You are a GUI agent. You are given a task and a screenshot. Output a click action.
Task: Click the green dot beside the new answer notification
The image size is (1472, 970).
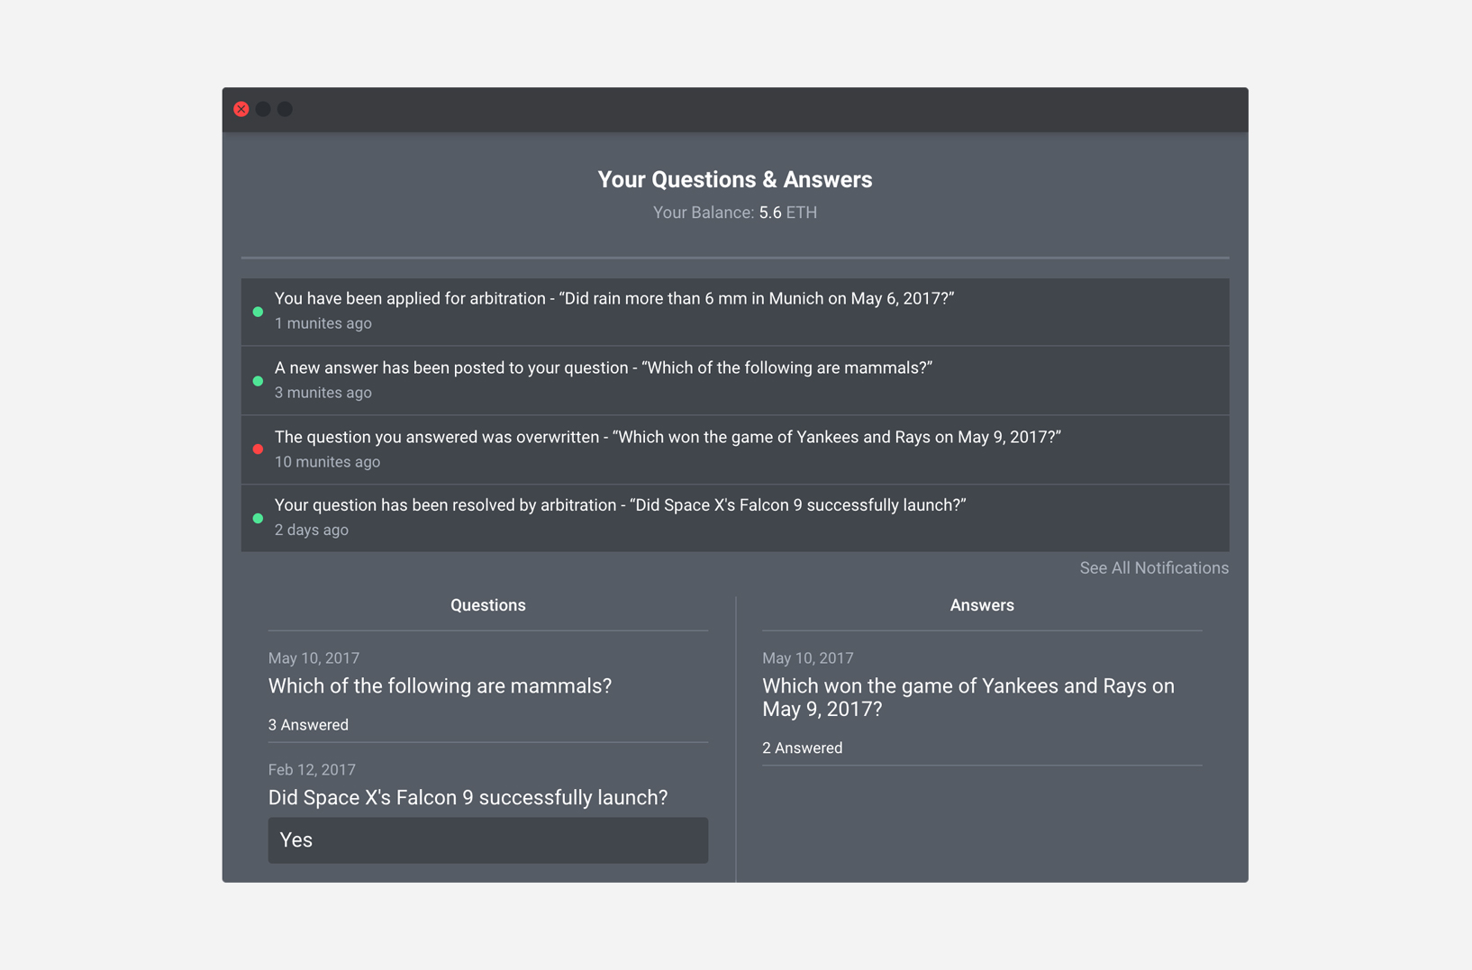coord(258,381)
